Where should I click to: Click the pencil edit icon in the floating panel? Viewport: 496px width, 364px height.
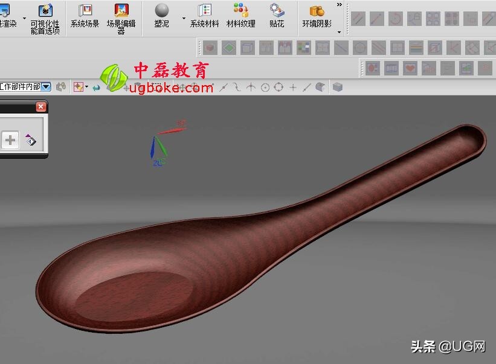(30, 141)
